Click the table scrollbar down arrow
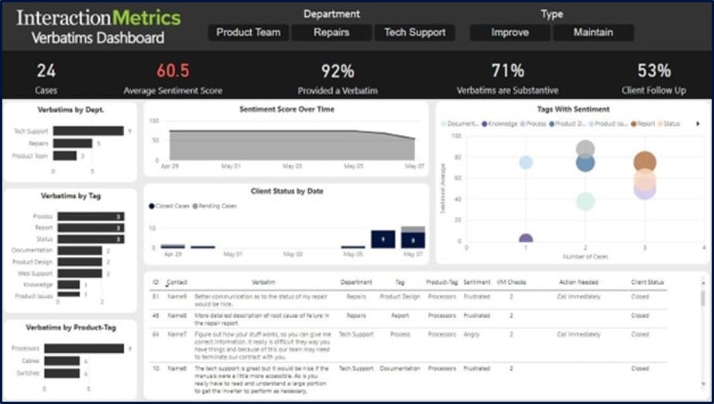 (x=703, y=385)
